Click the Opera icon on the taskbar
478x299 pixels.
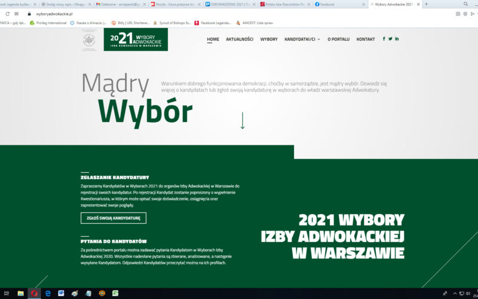(34, 294)
